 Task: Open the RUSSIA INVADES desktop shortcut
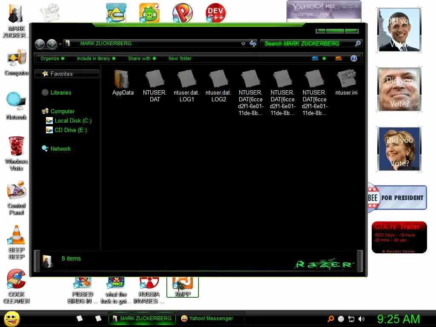tap(149, 290)
